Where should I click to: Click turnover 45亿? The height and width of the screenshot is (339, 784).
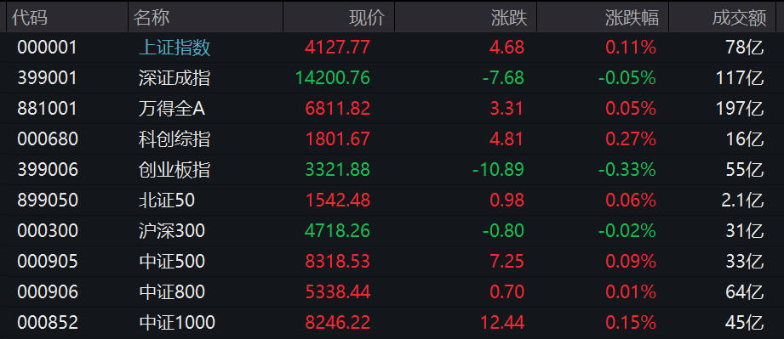pyautogui.click(x=745, y=322)
